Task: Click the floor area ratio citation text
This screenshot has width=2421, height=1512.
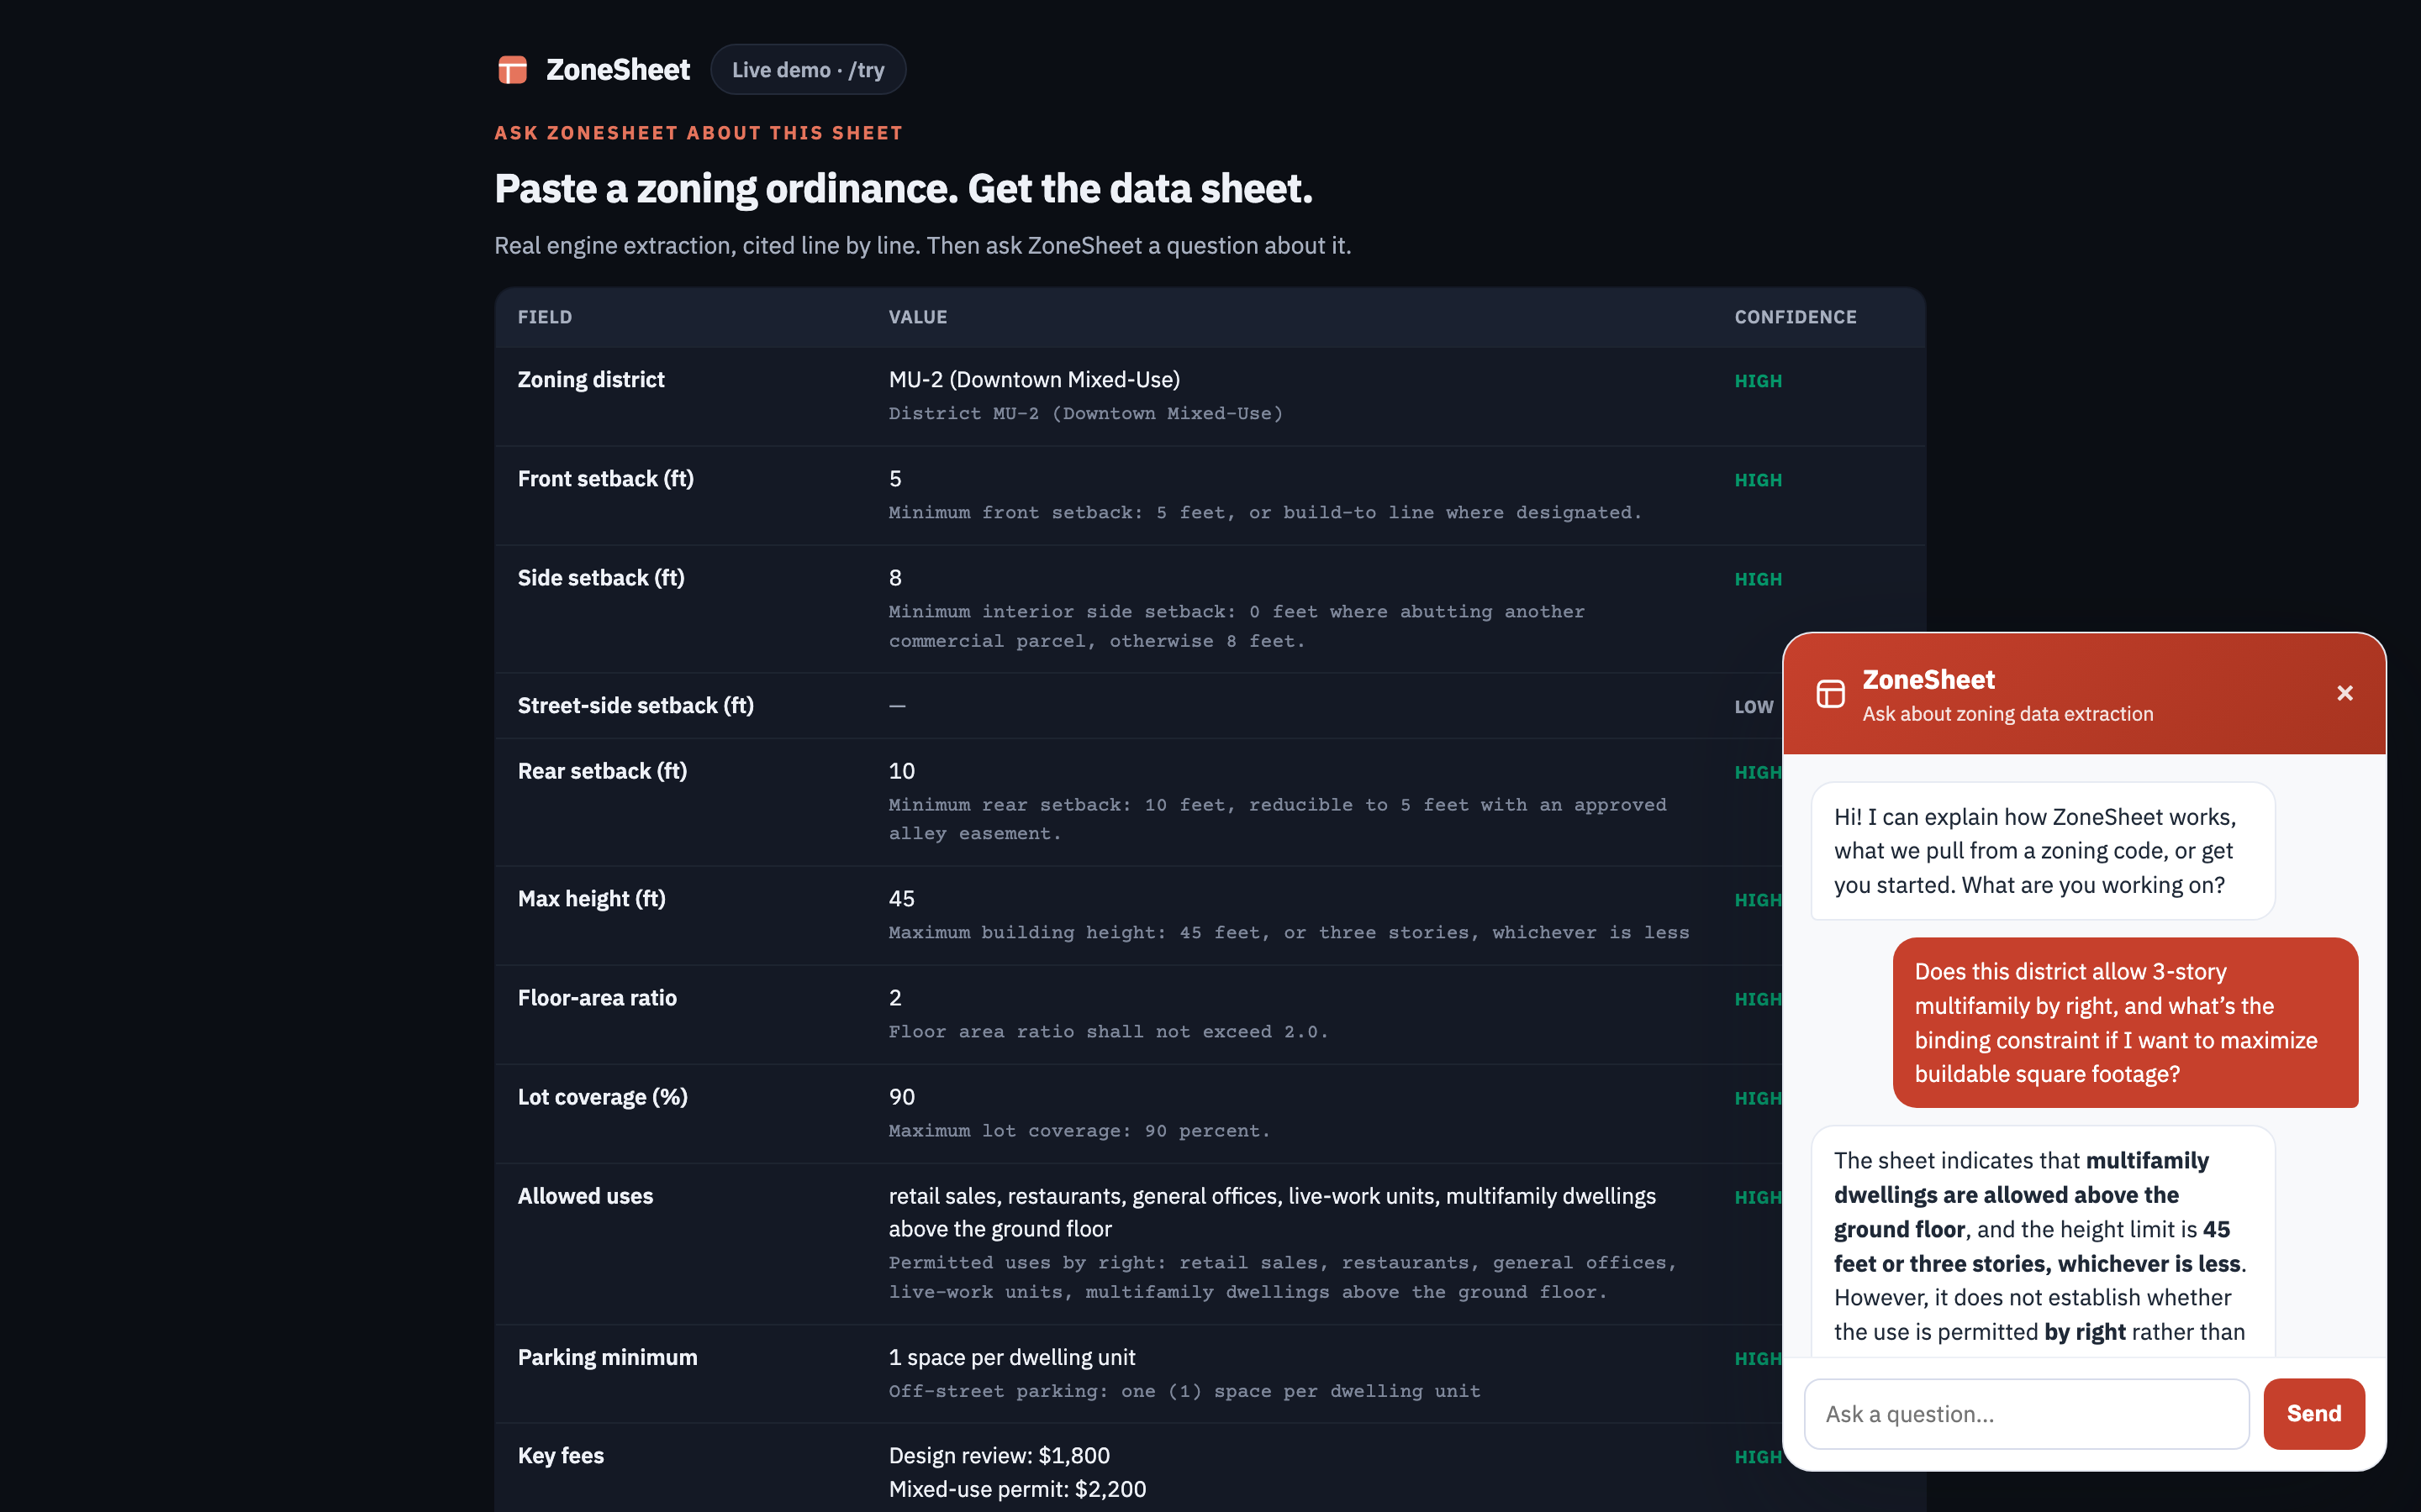Action: (1109, 1032)
